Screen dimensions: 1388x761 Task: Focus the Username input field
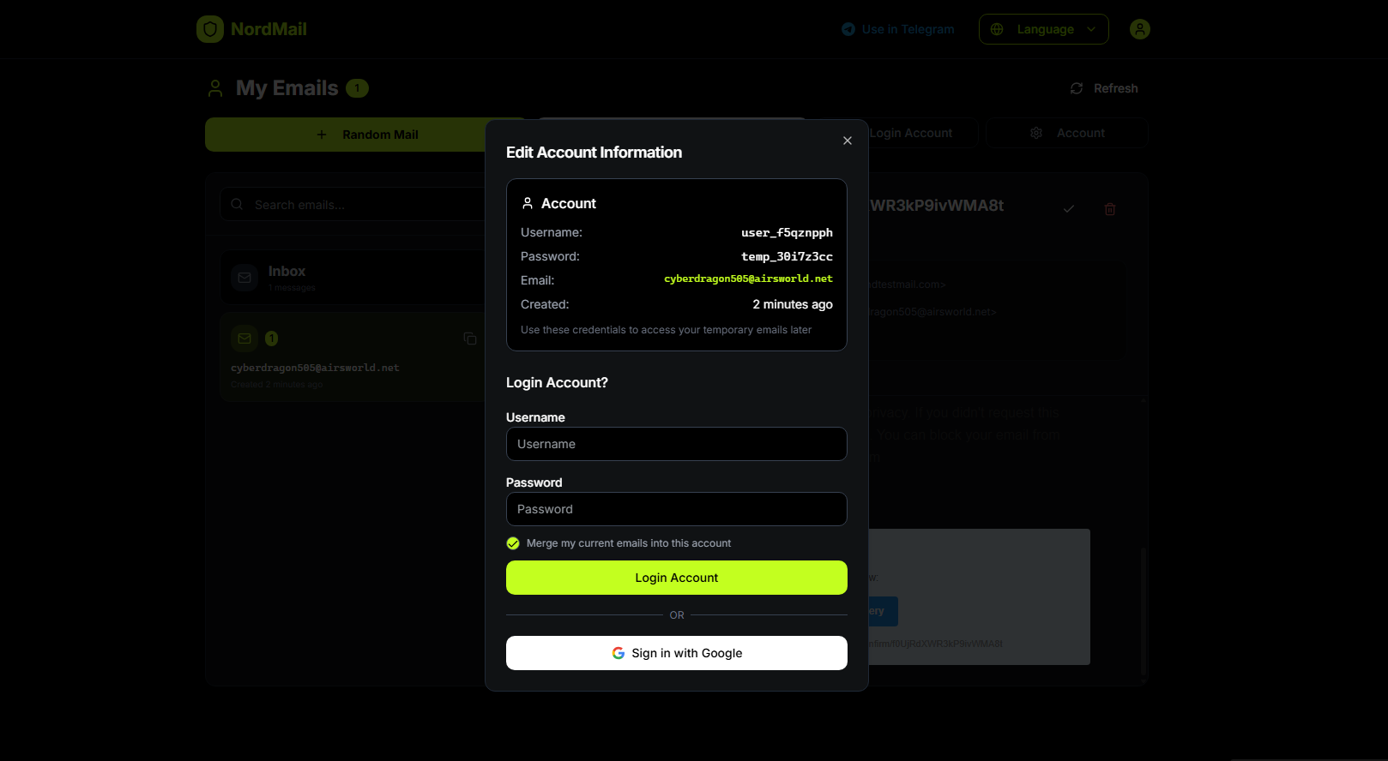tap(677, 444)
